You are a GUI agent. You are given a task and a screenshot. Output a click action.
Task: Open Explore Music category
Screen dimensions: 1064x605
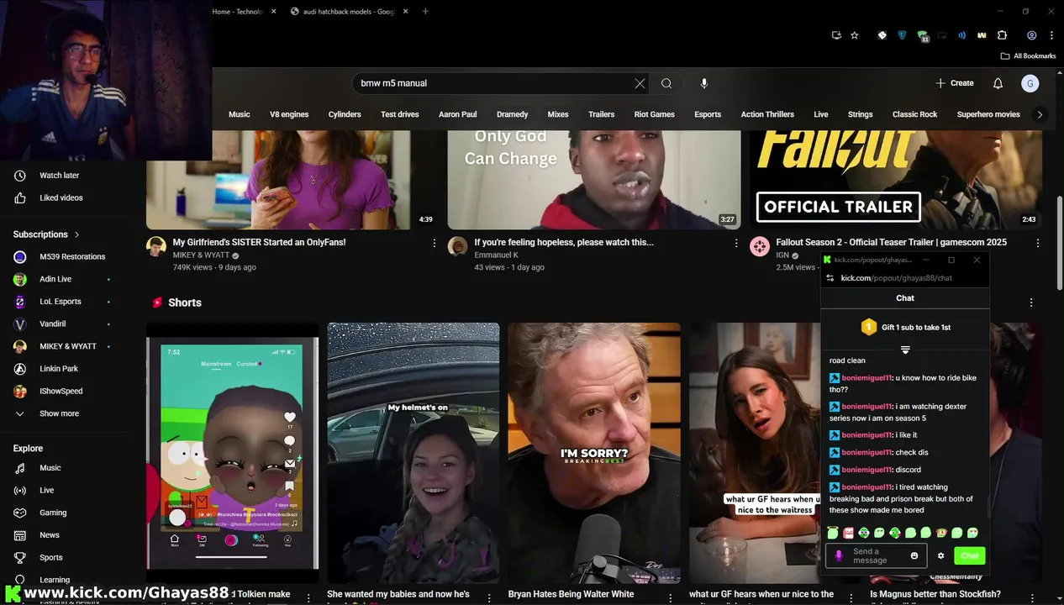tap(50, 468)
